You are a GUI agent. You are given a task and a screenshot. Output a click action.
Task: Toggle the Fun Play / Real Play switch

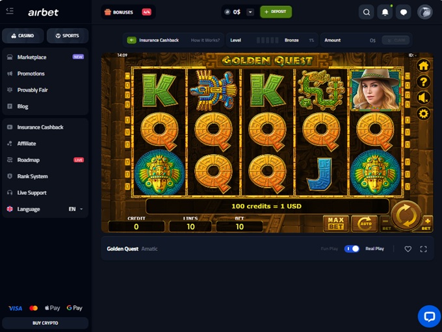[352, 249]
